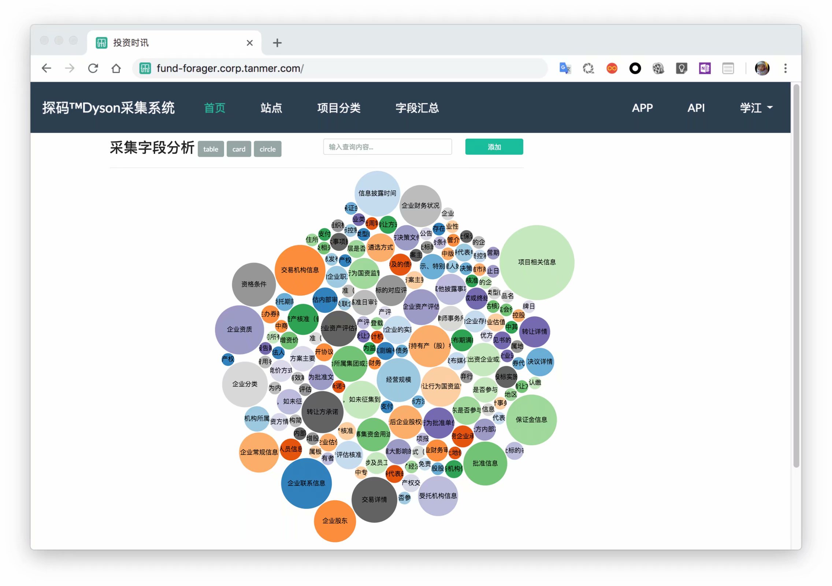Click the address bar URL field
Image resolution: width=832 pixels, height=586 pixels.
click(341, 68)
